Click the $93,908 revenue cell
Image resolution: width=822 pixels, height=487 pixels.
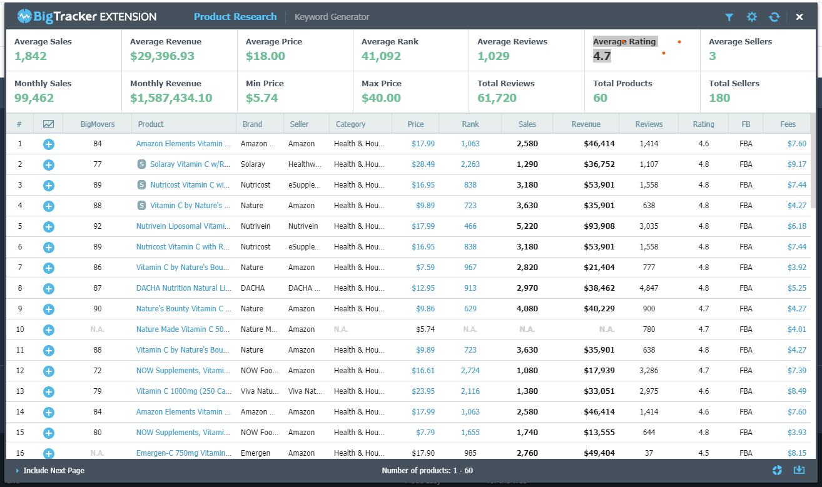[x=599, y=226]
